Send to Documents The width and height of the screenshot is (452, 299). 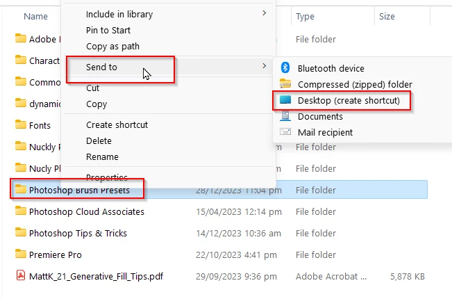[320, 117]
